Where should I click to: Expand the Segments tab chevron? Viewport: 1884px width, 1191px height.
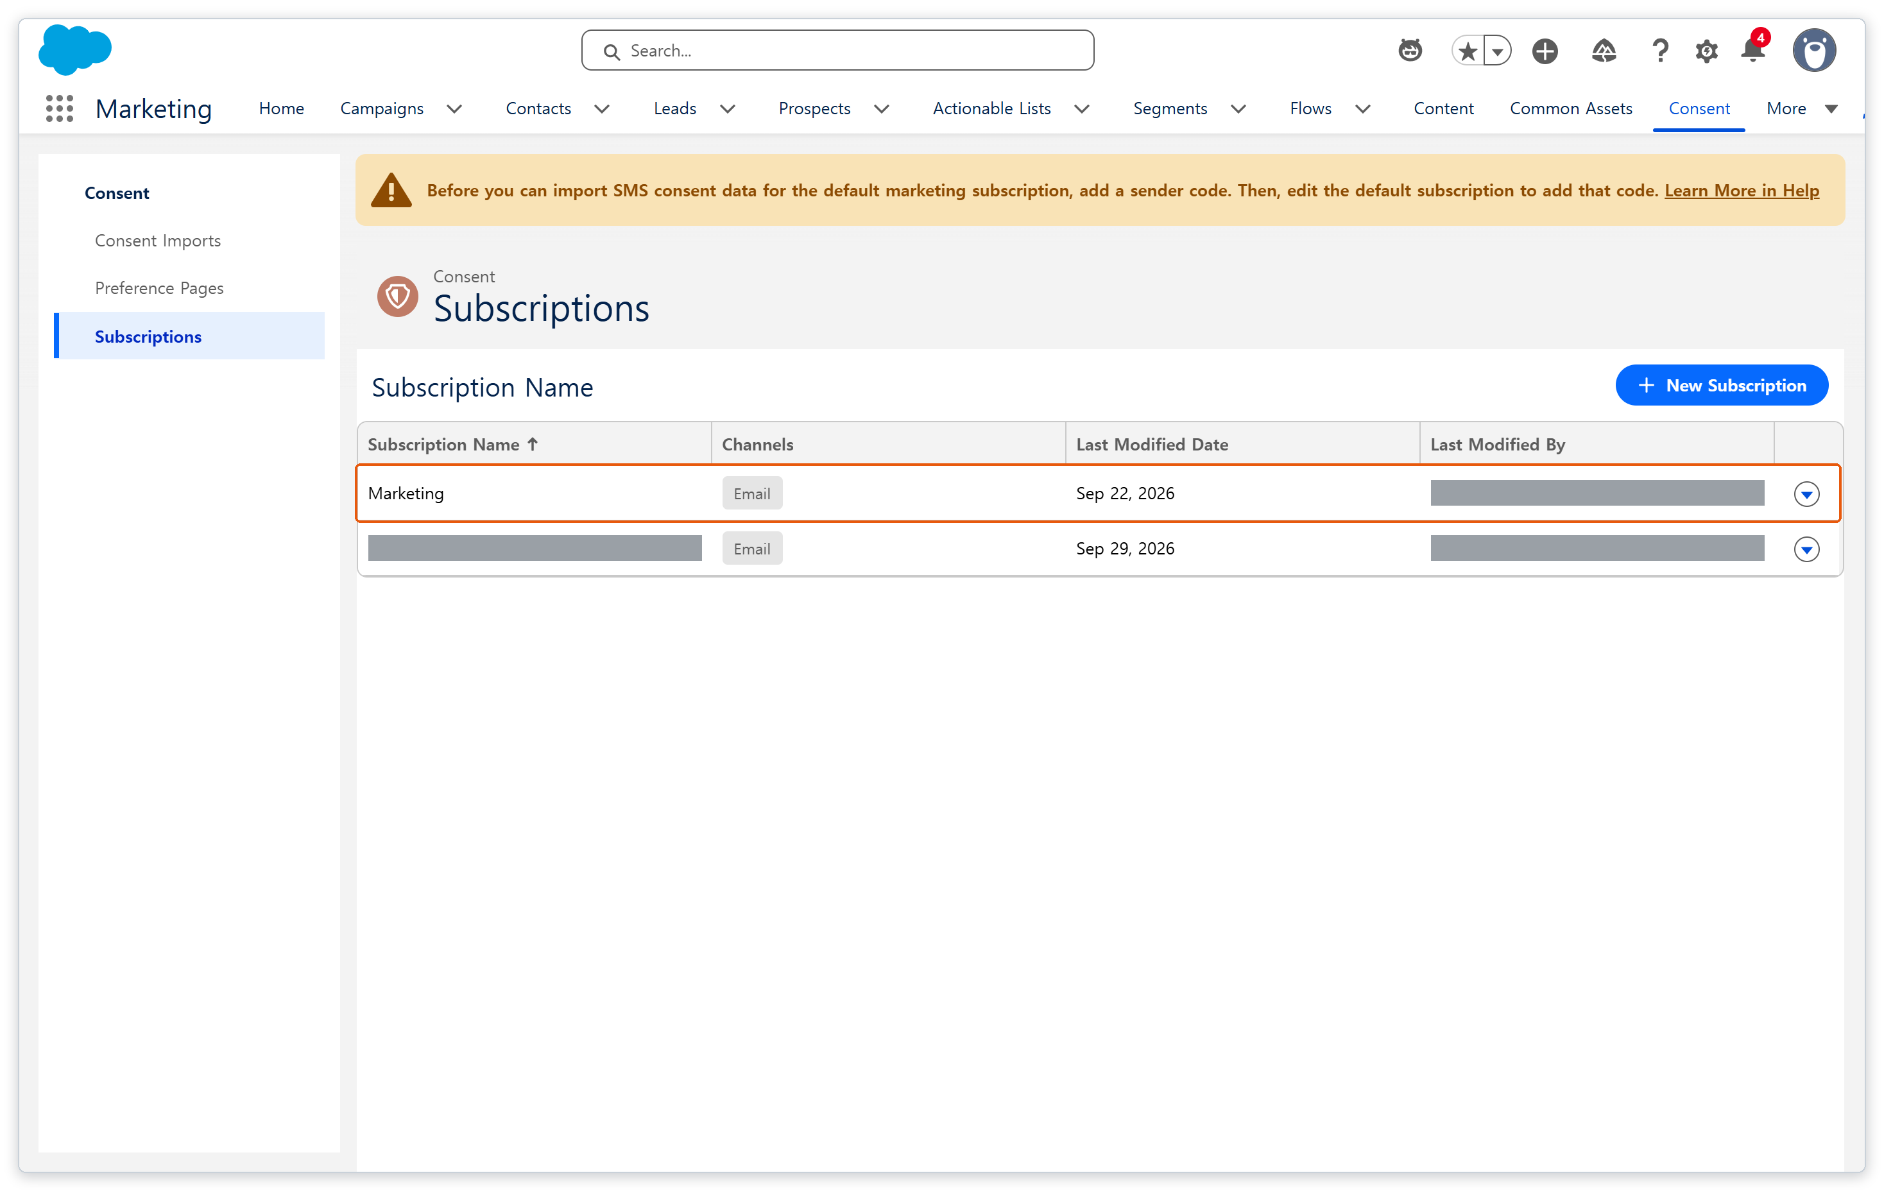click(1238, 109)
